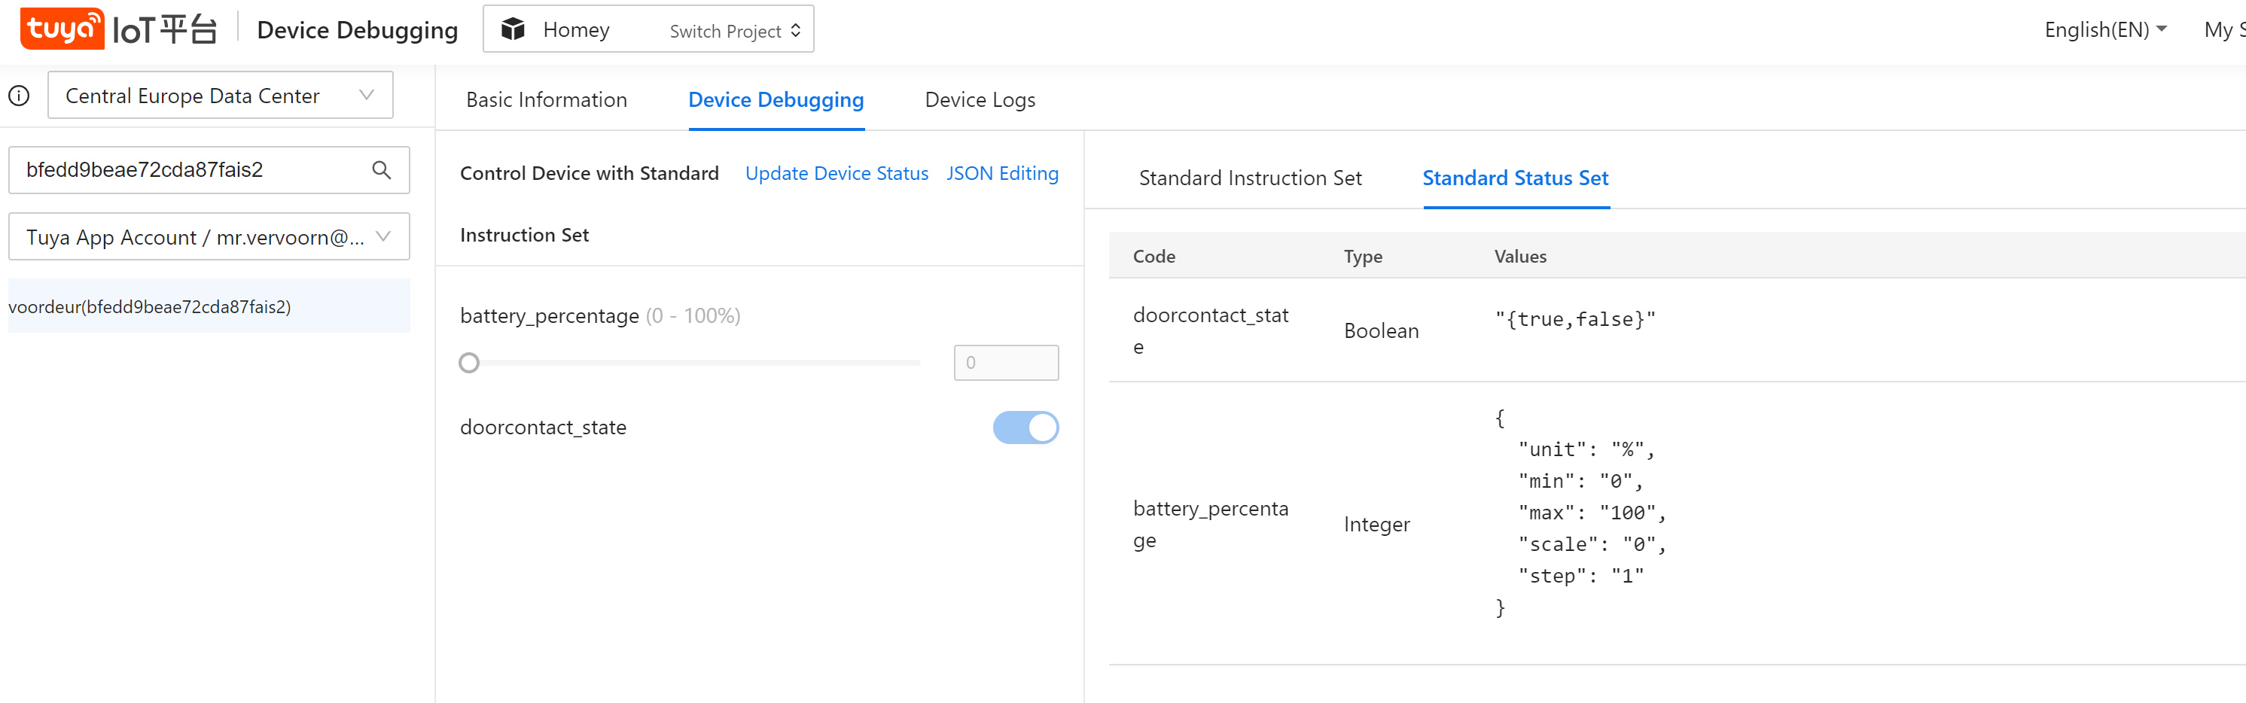Open the JSON Editing link
Viewport: 2246px width, 703px height.
(1002, 173)
